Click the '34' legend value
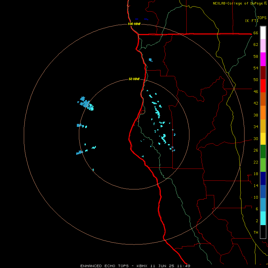 pos(256,127)
